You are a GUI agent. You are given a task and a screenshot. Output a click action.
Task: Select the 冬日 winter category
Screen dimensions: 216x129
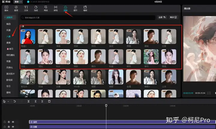point(8,86)
